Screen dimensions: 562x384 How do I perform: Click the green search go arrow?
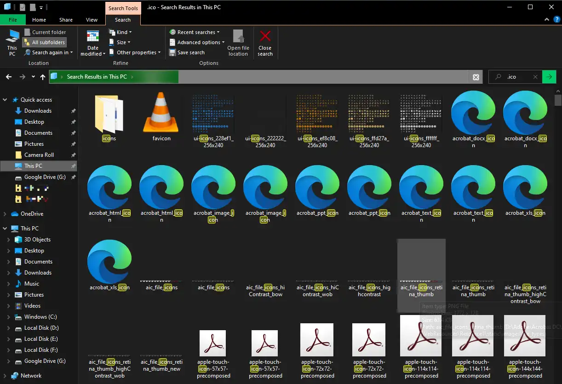click(x=549, y=77)
